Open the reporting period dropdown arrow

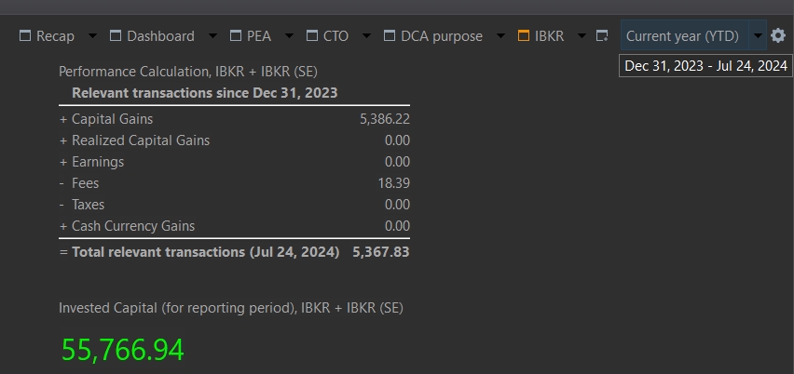click(757, 36)
